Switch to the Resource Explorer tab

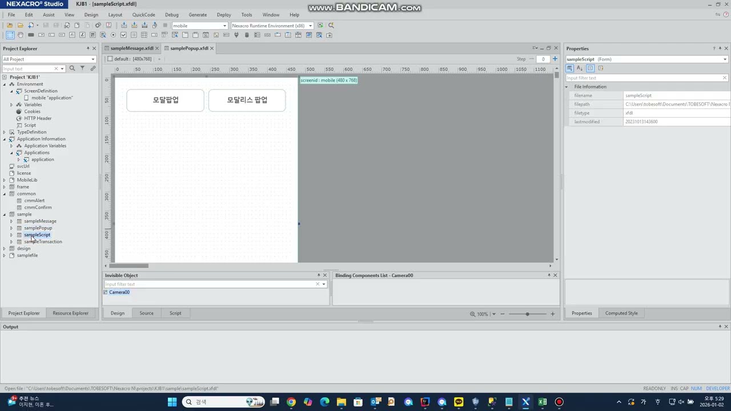70,313
